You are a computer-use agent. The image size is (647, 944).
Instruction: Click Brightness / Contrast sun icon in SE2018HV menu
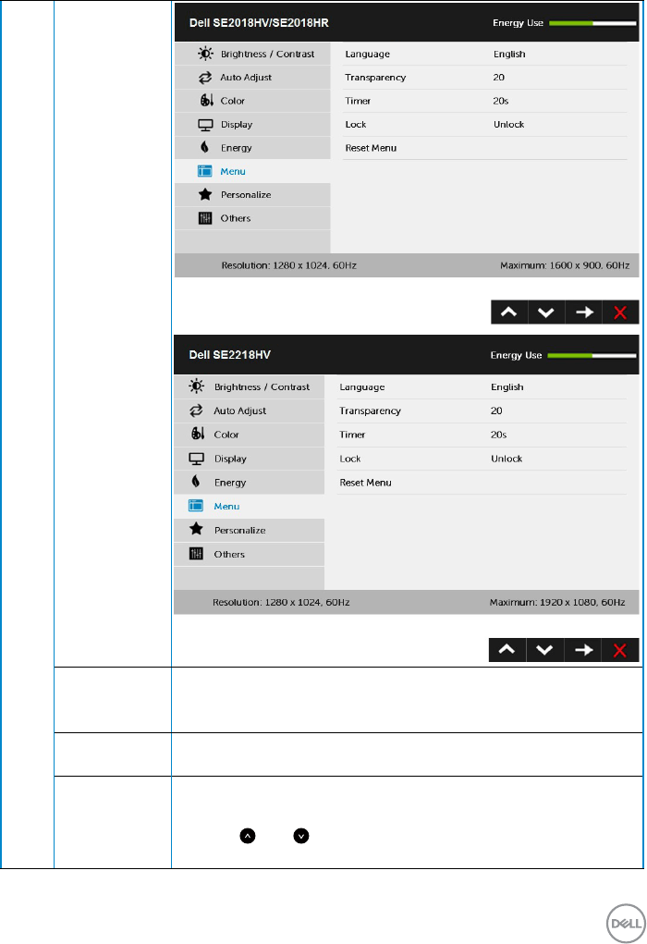205,54
